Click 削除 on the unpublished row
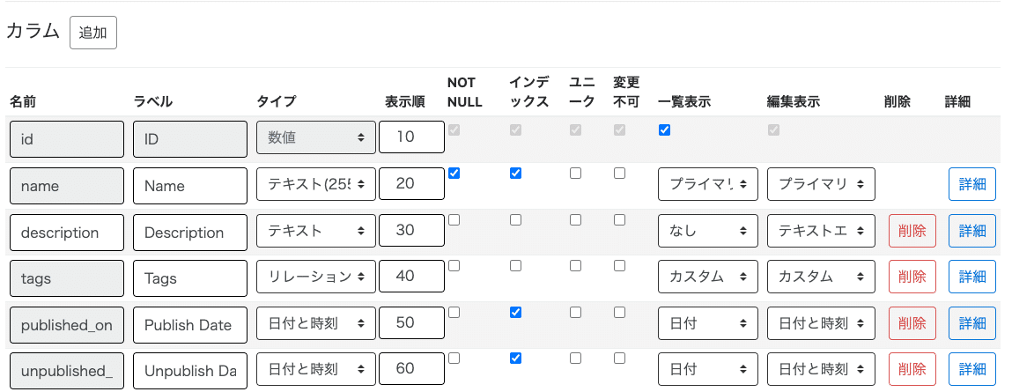The image size is (1012, 392). click(912, 370)
